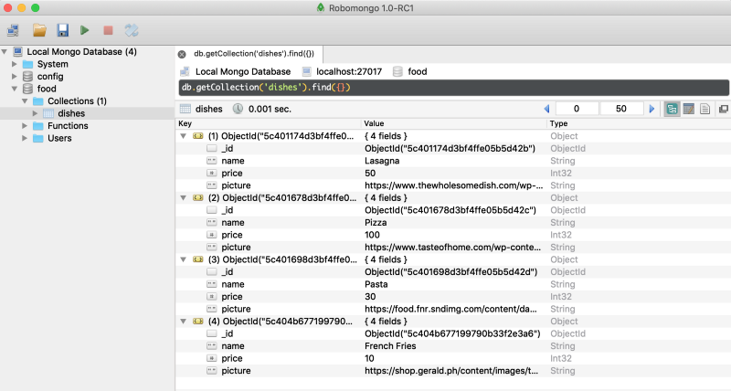Close the db.getCollection('dishes') query tab
Image resolution: width=731 pixels, height=391 pixels.
(182, 55)
